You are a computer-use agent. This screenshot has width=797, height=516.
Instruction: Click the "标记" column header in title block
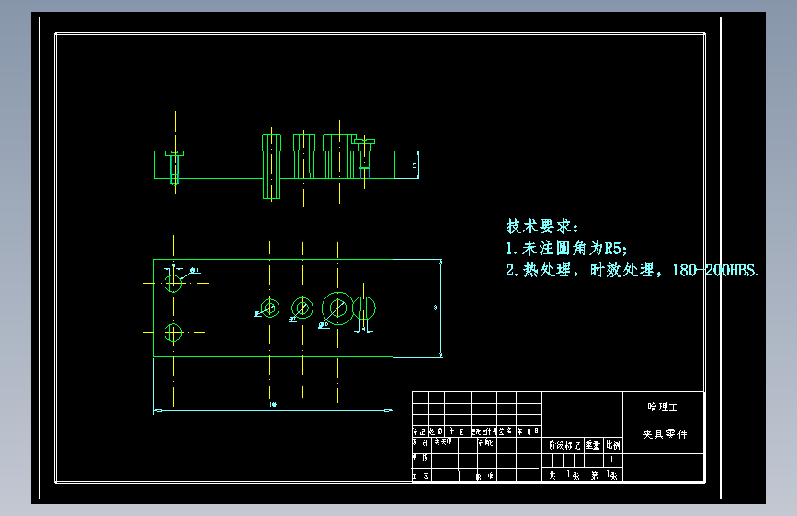click(419, 432)
